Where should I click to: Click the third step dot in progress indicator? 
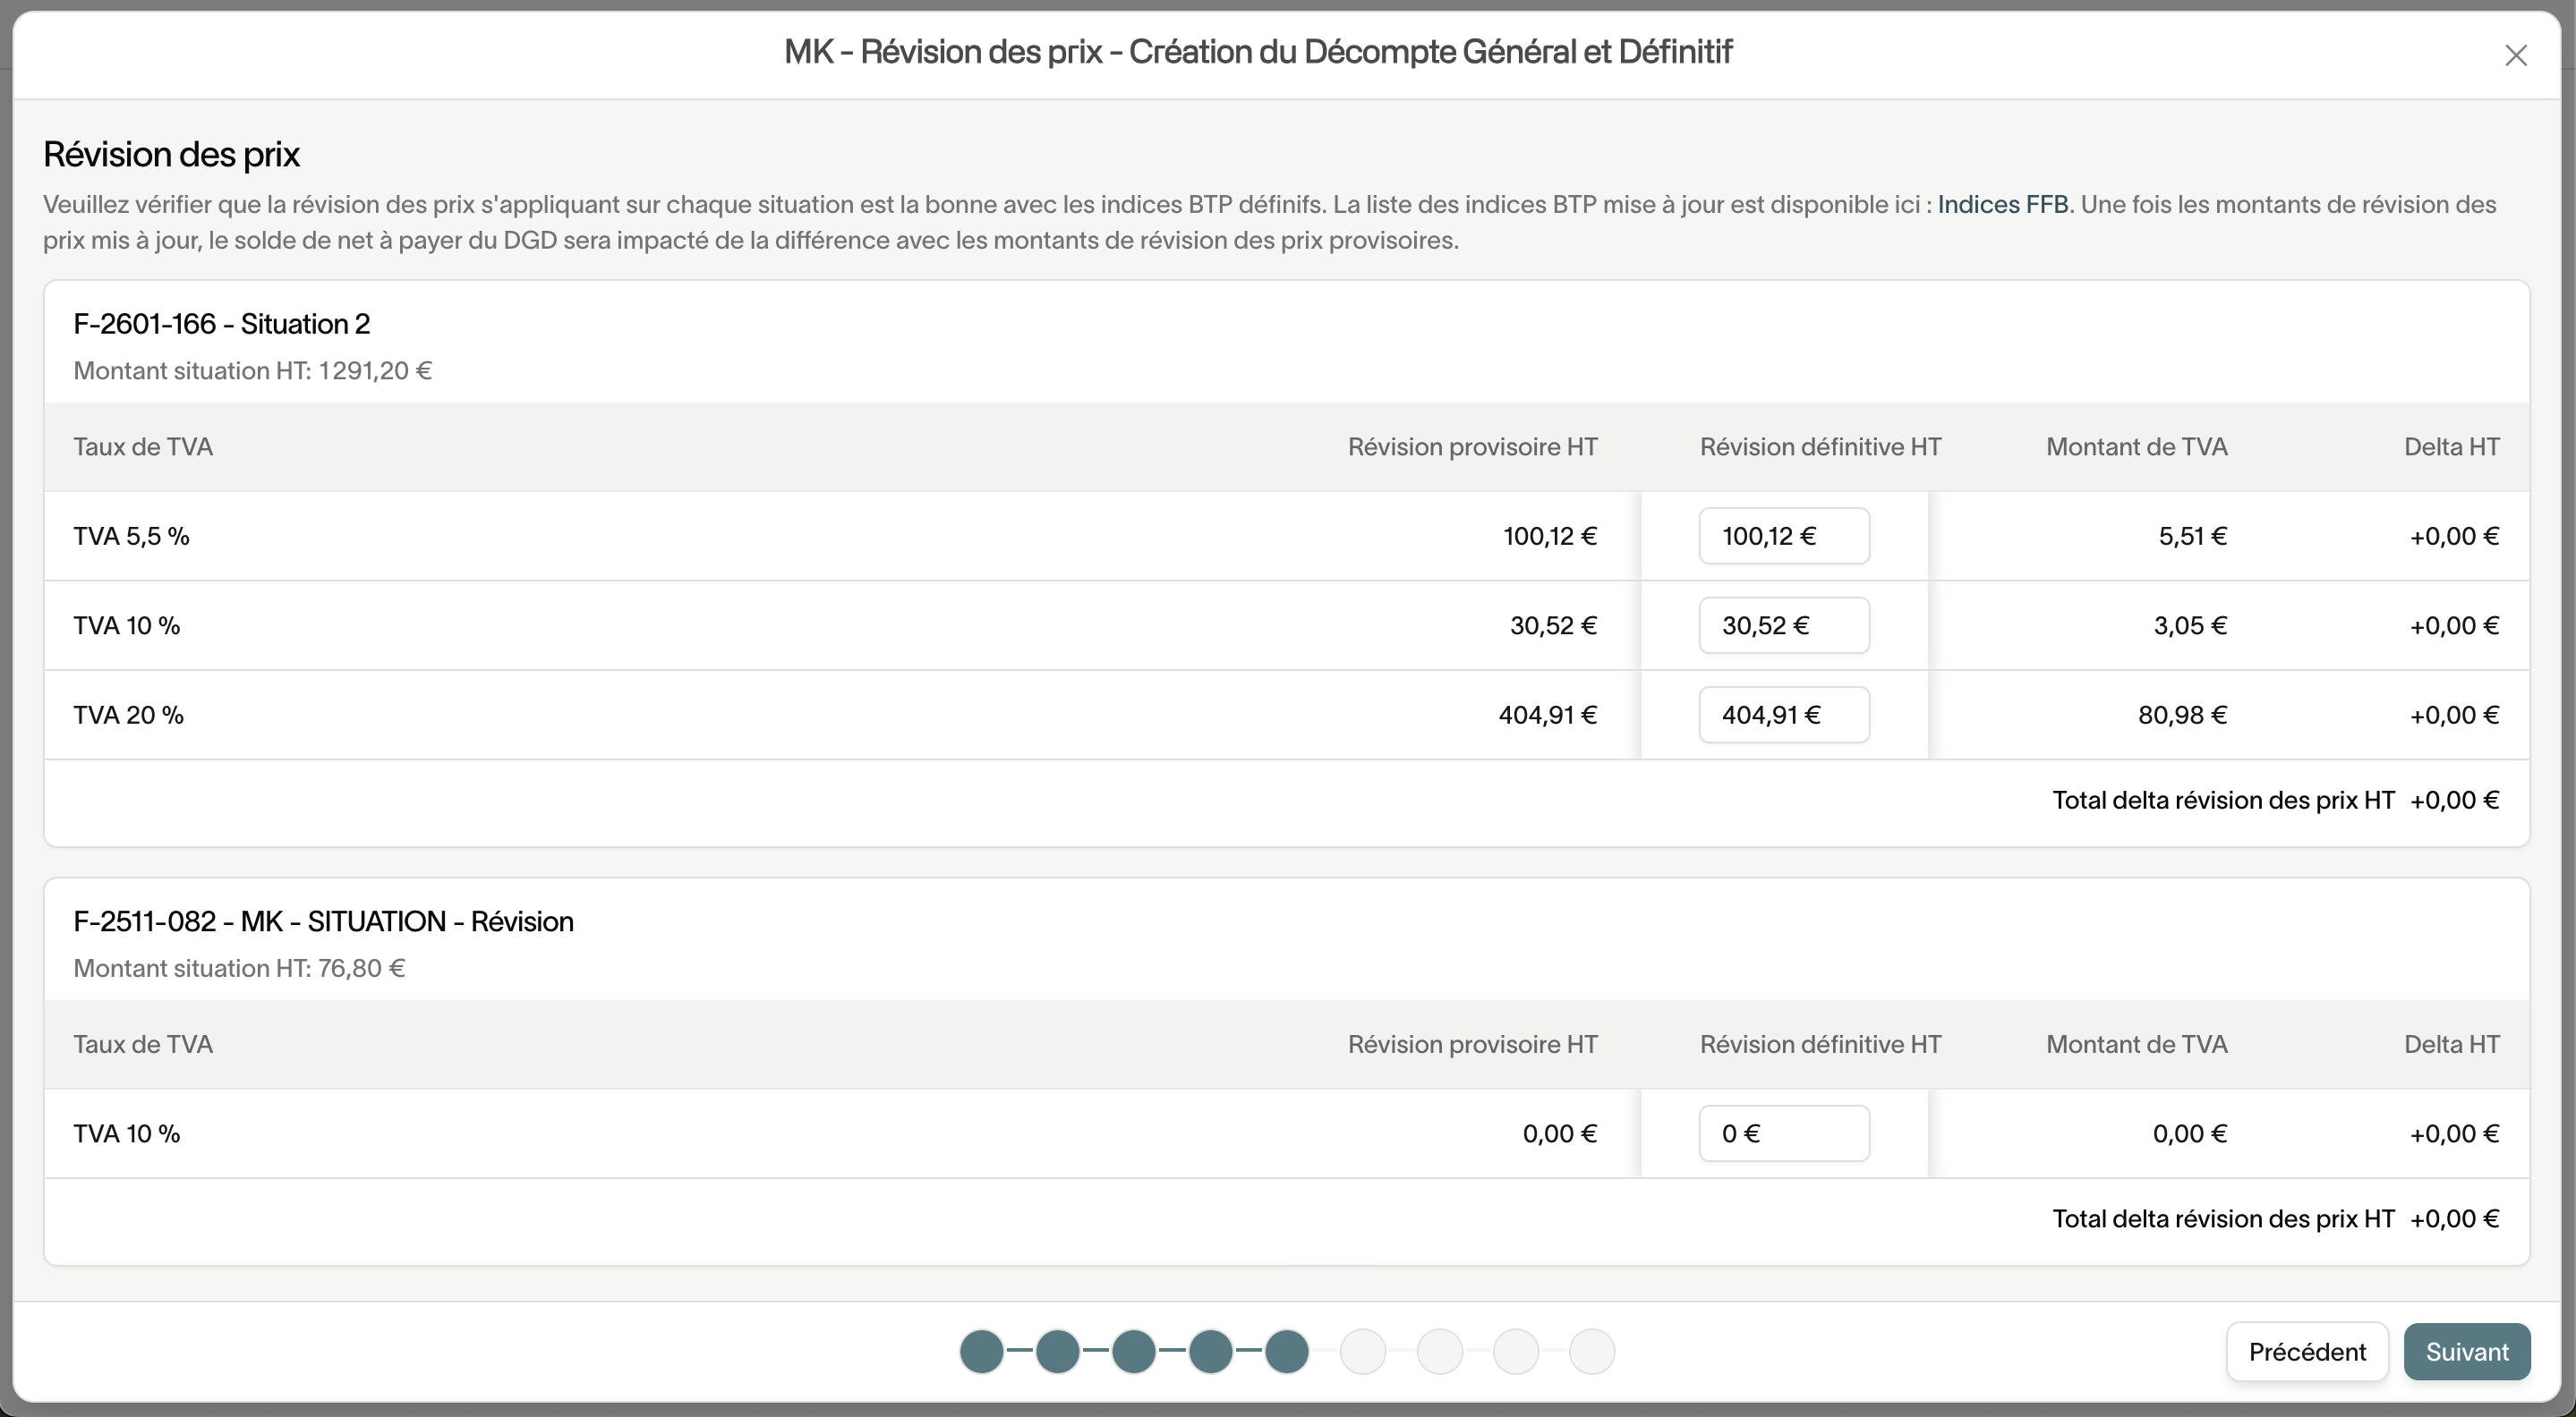pyautogui.click(x=1134, y=1352)
